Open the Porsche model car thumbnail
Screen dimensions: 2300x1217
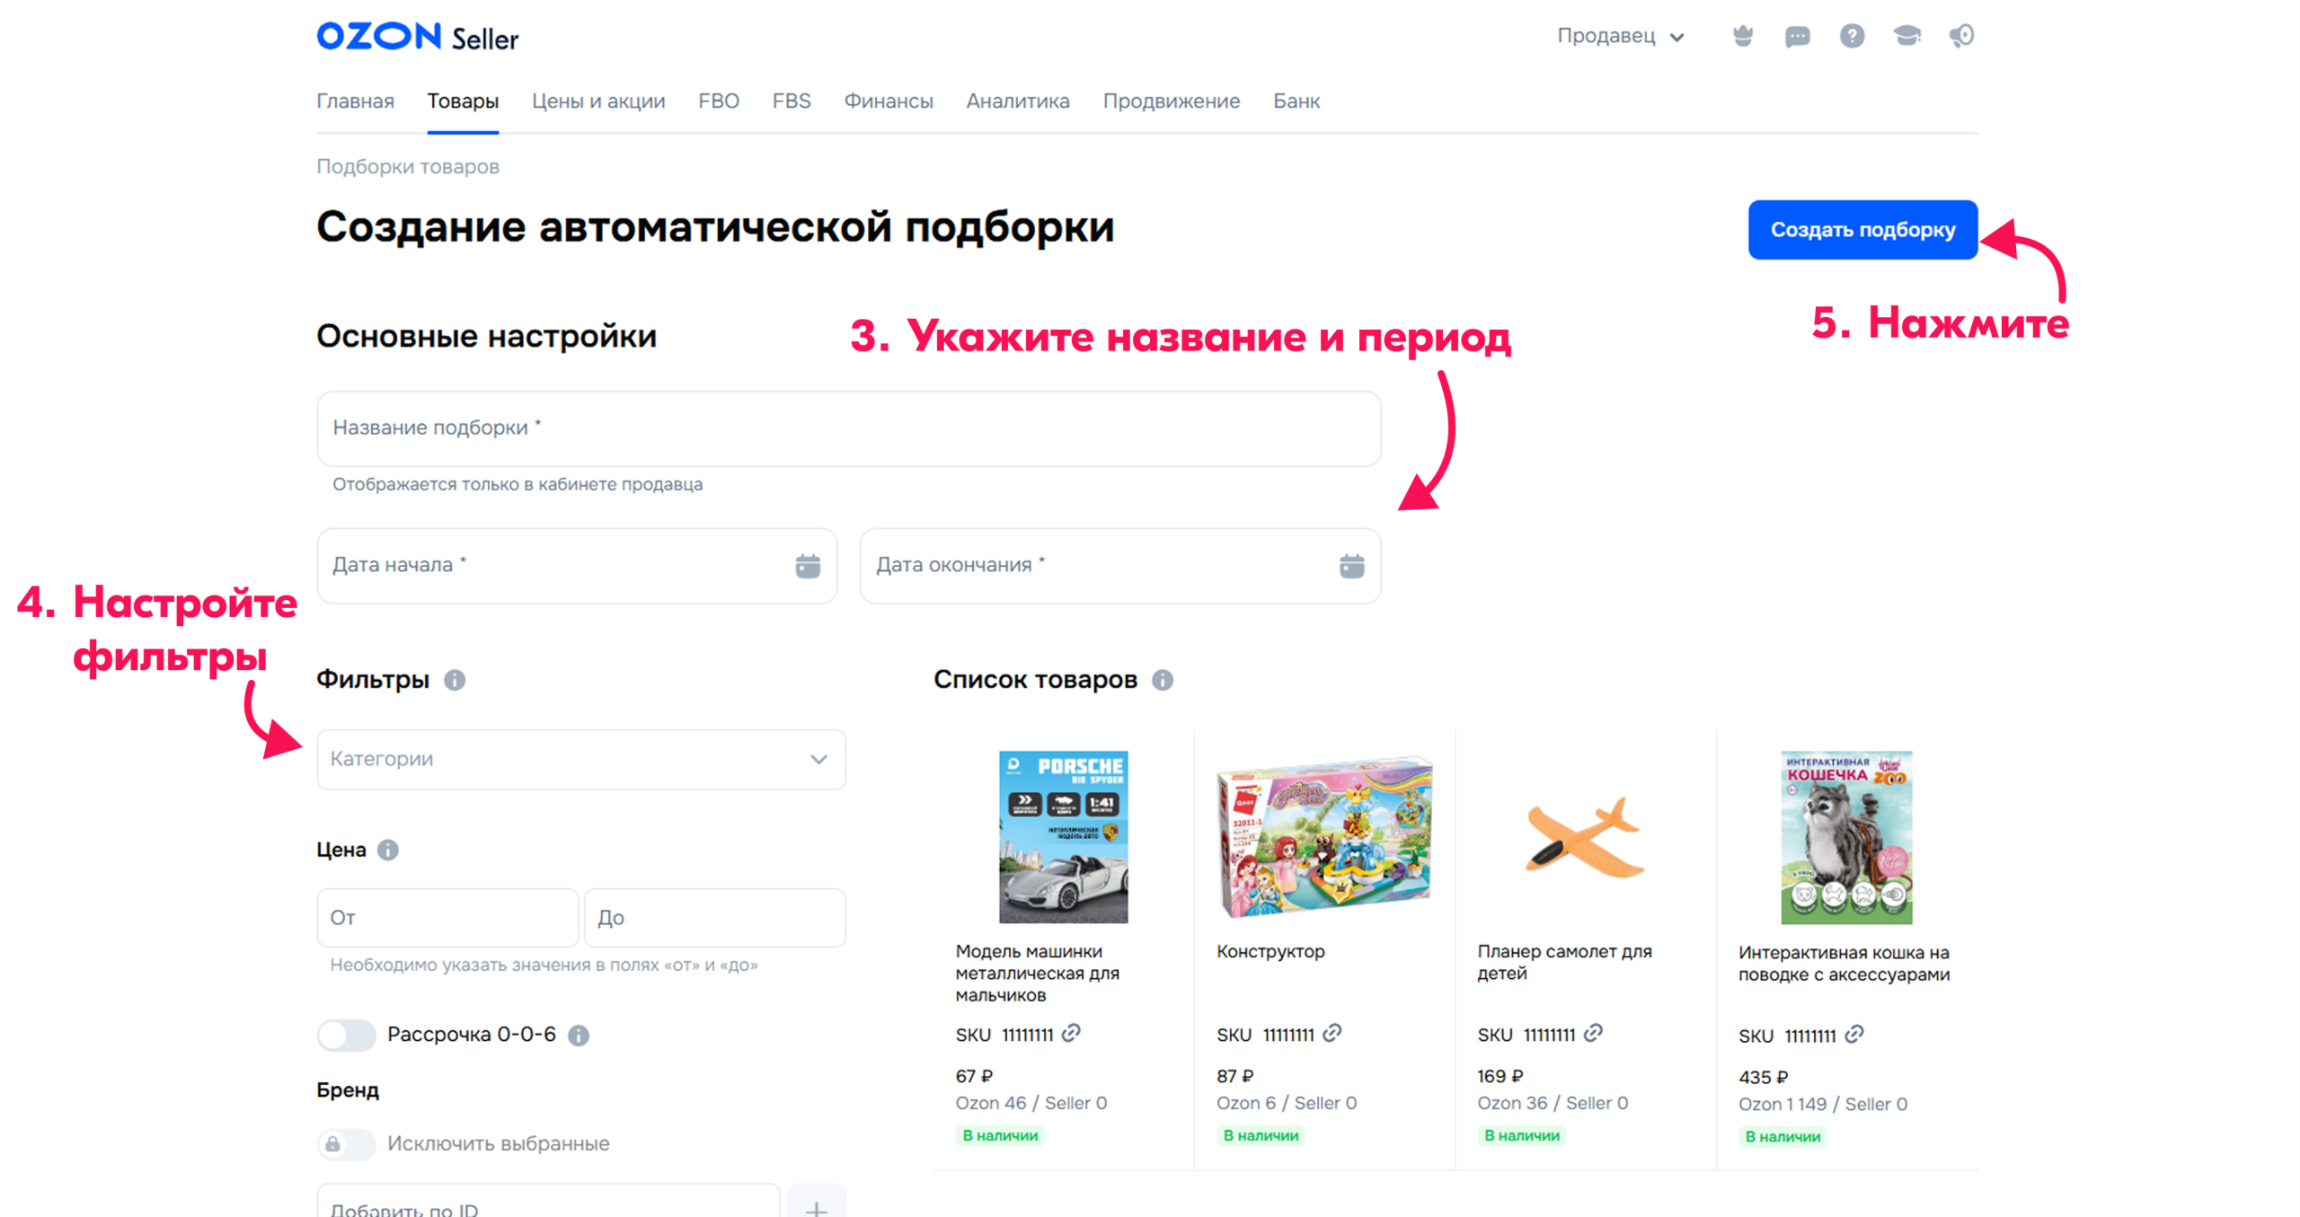[1063, 837]
